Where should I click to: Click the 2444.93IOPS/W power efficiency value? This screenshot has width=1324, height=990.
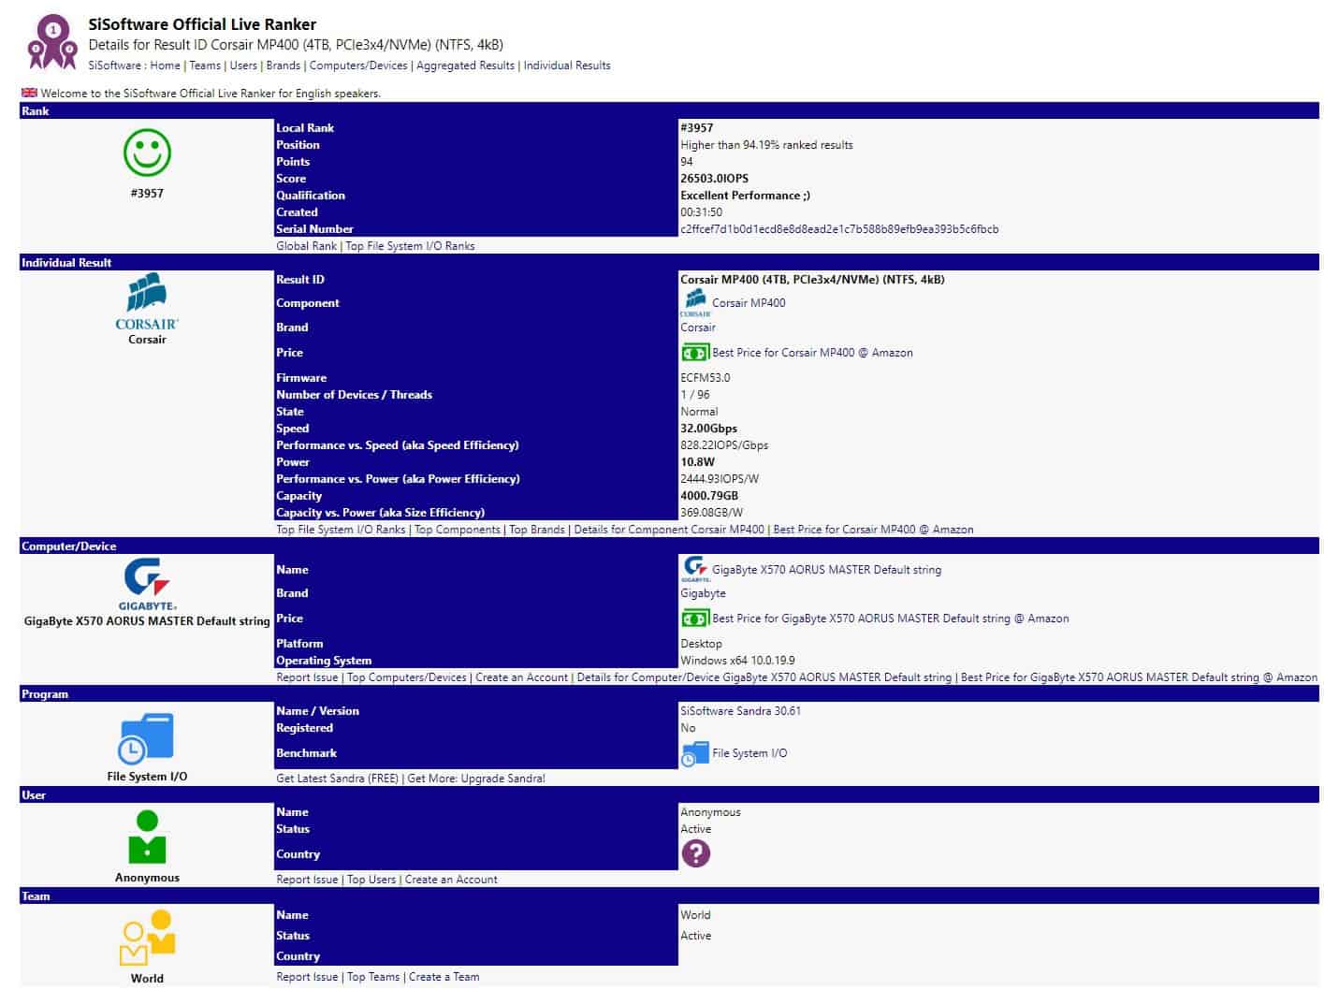pyautogui.click(x=720, y=479)
